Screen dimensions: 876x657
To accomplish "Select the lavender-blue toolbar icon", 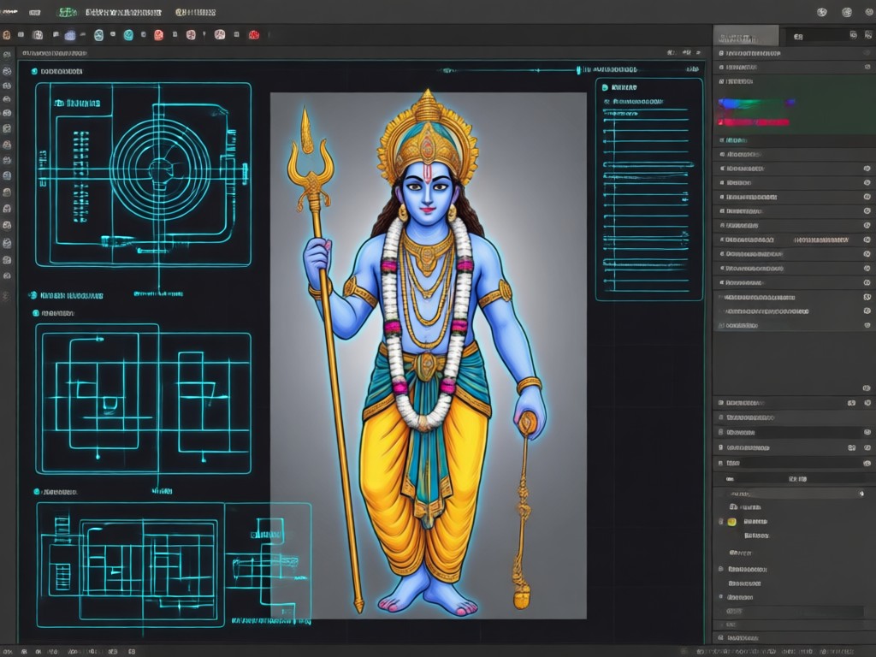I will [70, 35].
